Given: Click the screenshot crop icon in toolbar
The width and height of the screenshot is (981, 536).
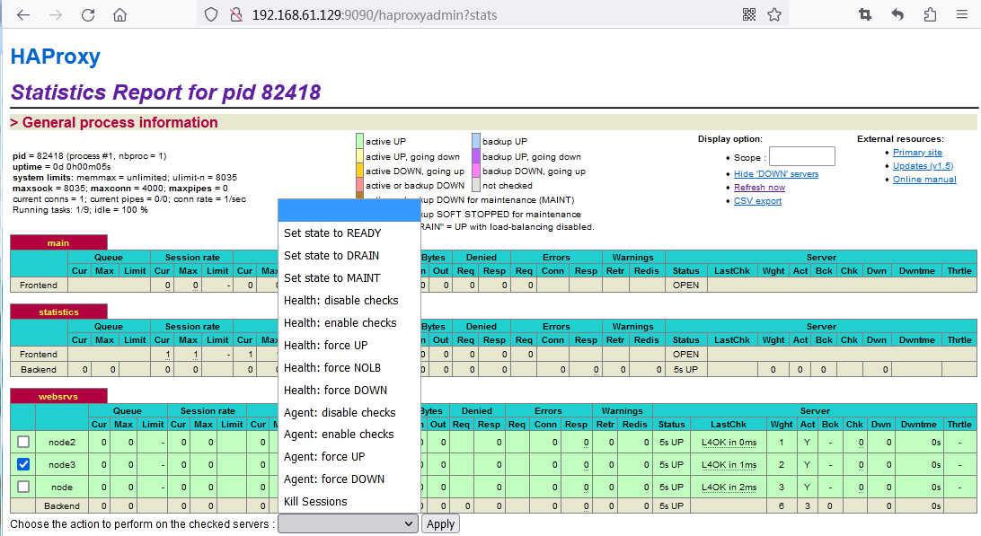Looking at the screenshot, I should [864, 14].
